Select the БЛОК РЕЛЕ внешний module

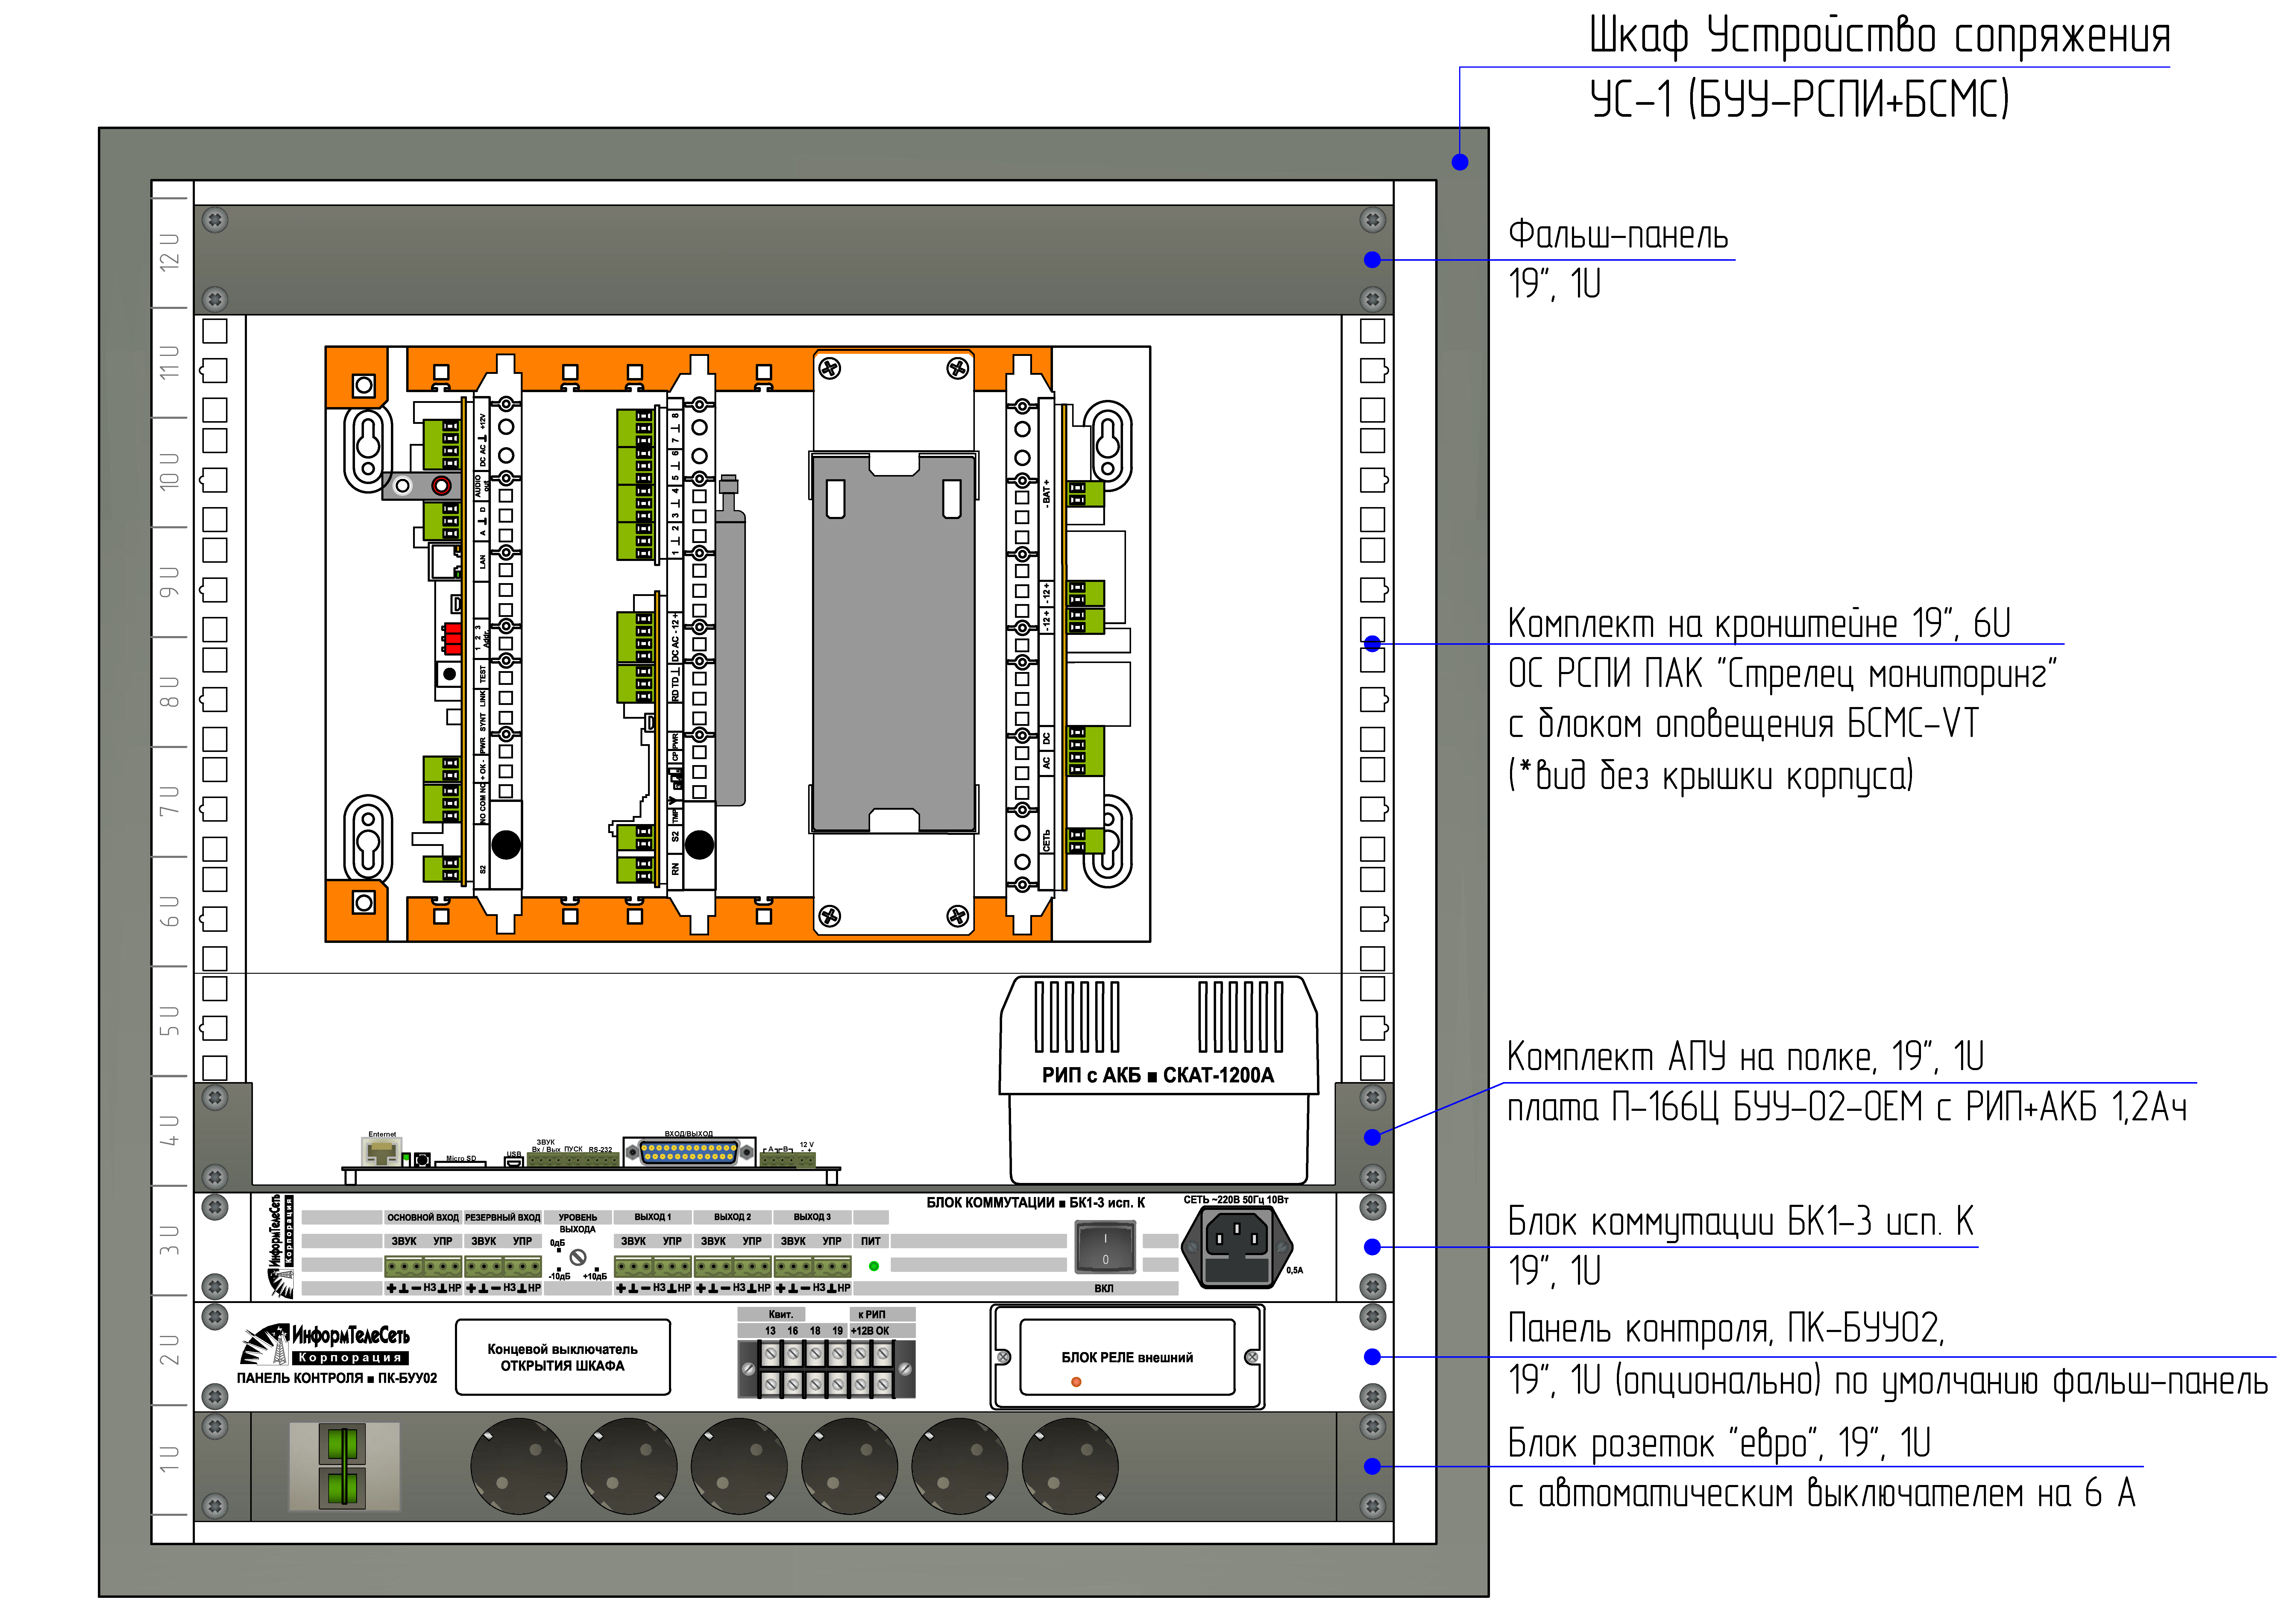1127,1357
